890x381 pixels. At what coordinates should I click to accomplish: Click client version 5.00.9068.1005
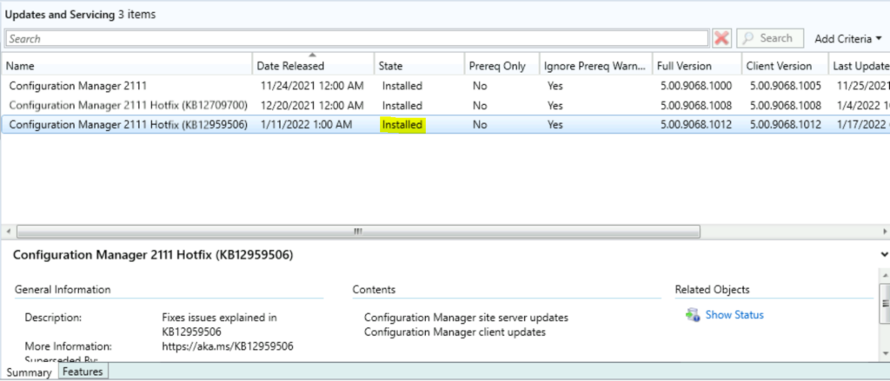click(x=785, y=86)
